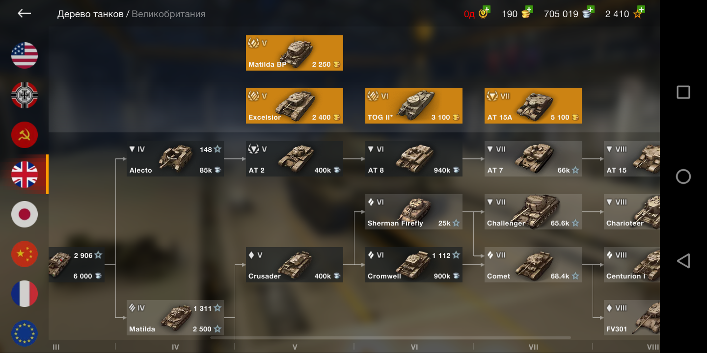Viewport: 707px width, 353px height.
Task: Tap the back arrow icon
Action: click(24, 14)
